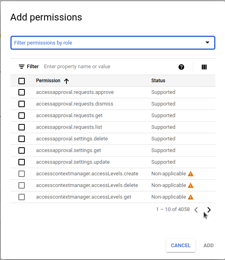The image size is (225, 260).
Task: Click warning icon beside accessLevels.get
Action: click(x=191, y=197)
